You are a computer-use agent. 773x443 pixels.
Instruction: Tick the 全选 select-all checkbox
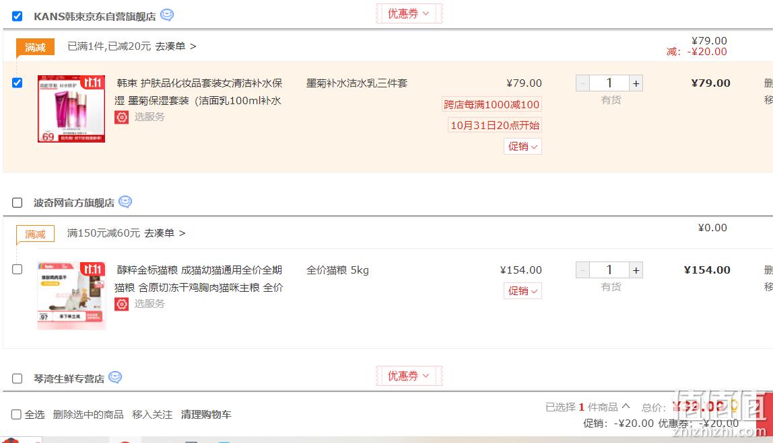click(16, 415)
